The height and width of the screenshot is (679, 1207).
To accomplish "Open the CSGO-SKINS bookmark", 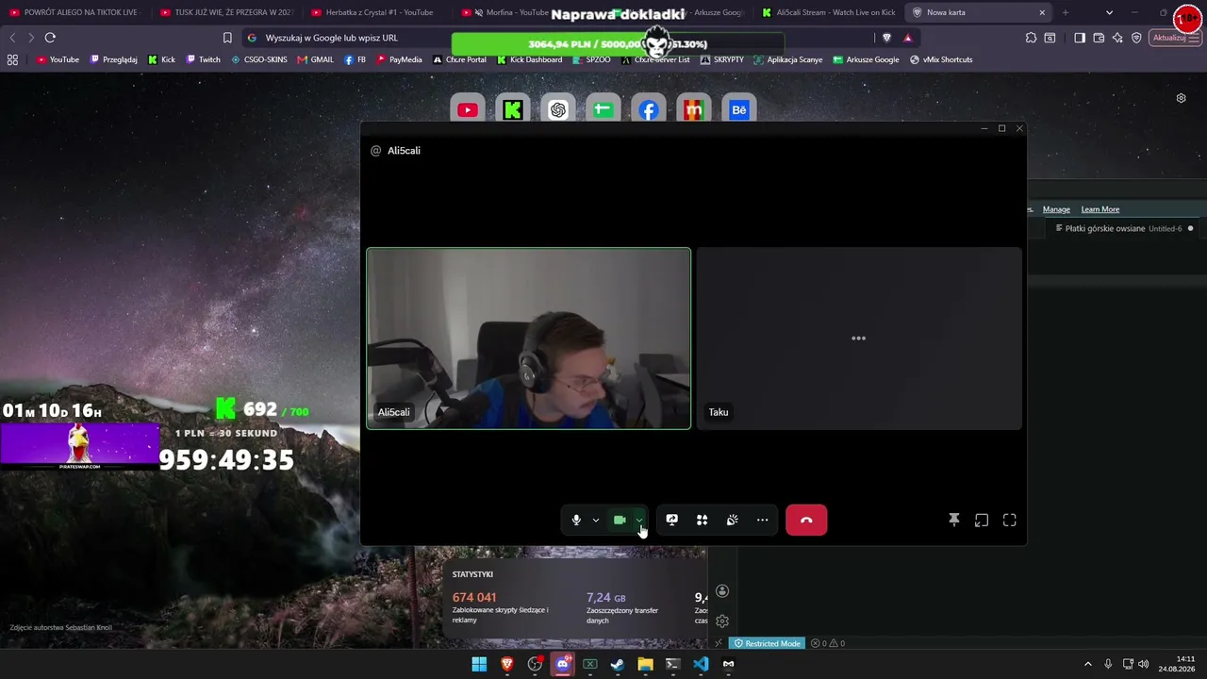I will (x=258, y=59).
